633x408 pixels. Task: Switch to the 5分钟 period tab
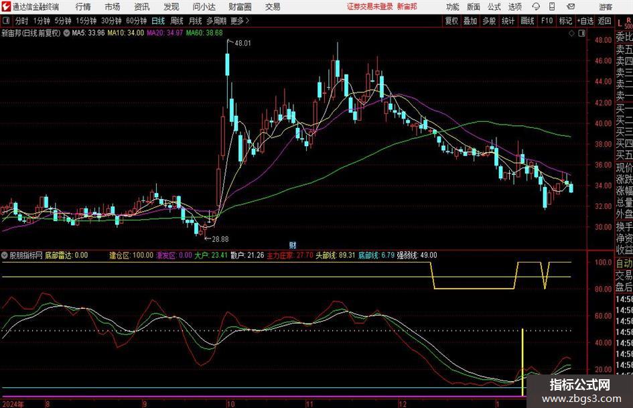pyautogui.click(x=63, y=21)
